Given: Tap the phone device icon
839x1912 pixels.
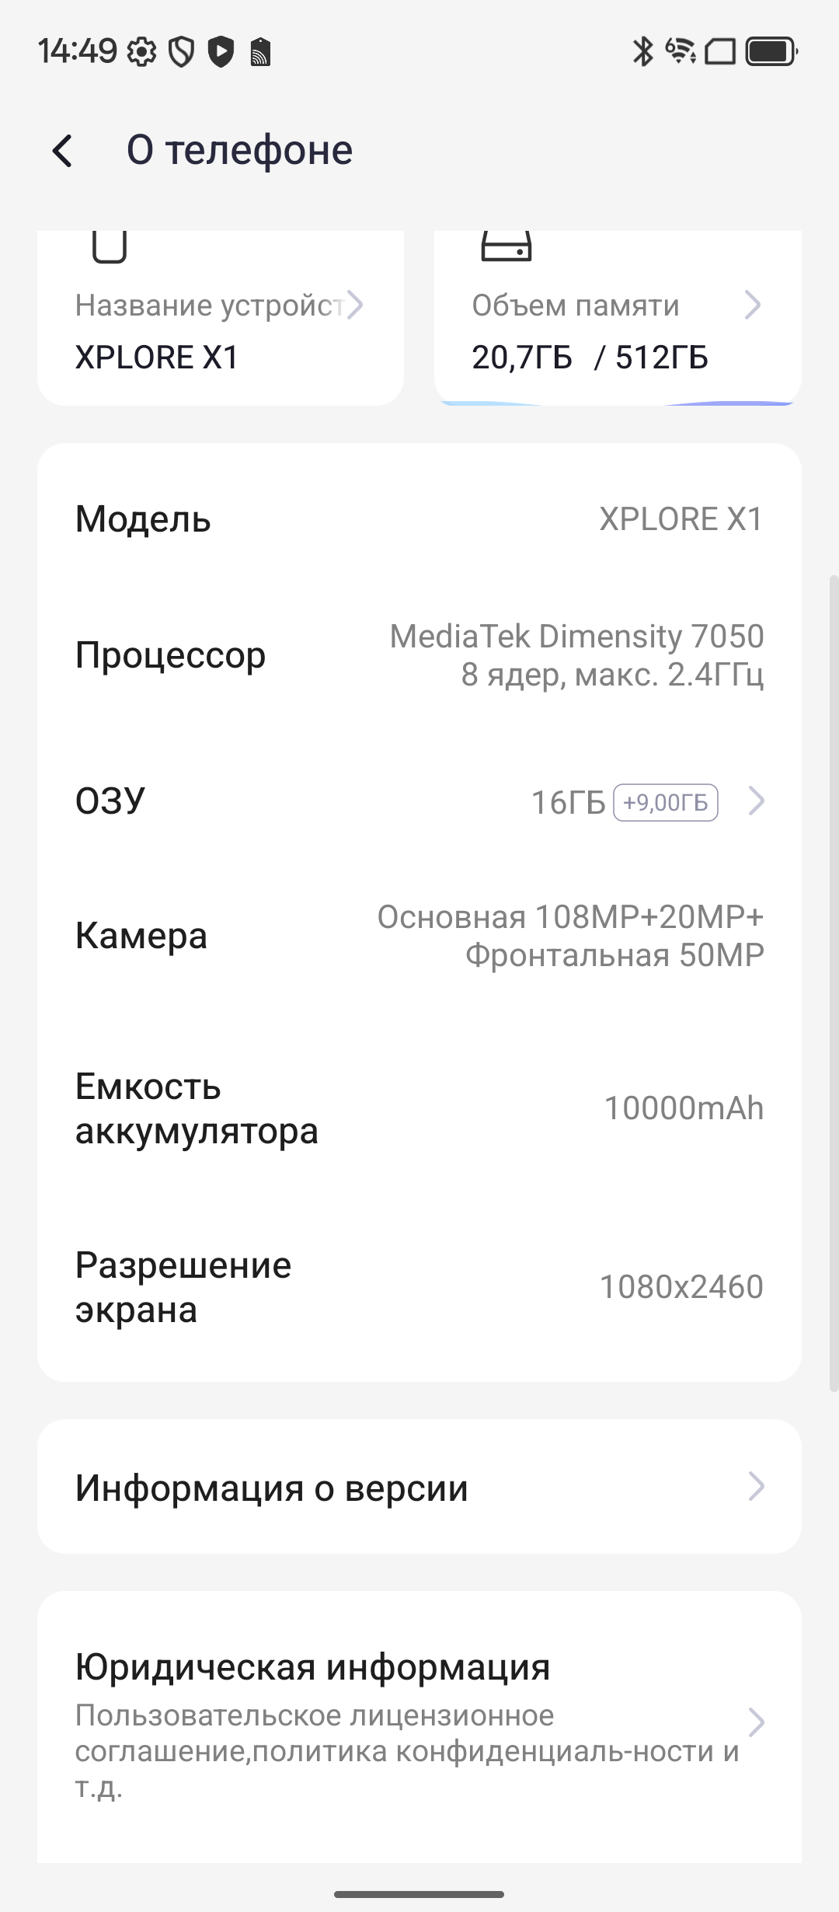Looking at the screenshot, I should [x=109, y=247].
